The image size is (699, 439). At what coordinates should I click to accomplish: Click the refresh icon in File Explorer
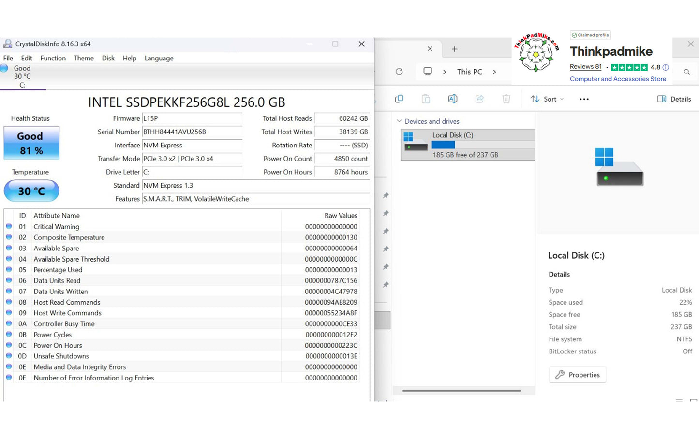(x=399, y=72)
